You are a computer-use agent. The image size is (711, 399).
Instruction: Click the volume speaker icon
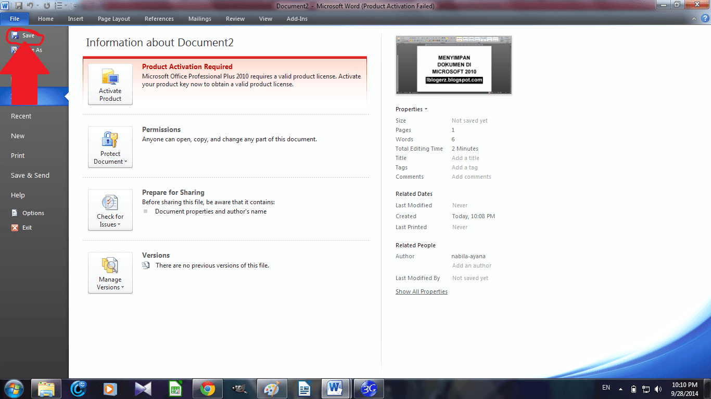coord(659,389)
